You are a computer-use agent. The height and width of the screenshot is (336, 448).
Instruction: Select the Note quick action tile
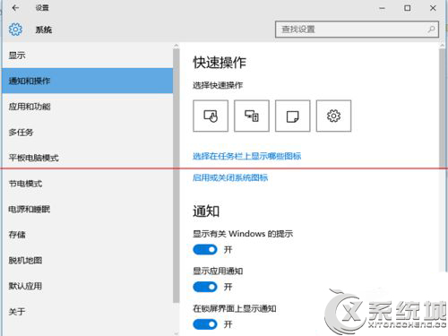point(293,116)
